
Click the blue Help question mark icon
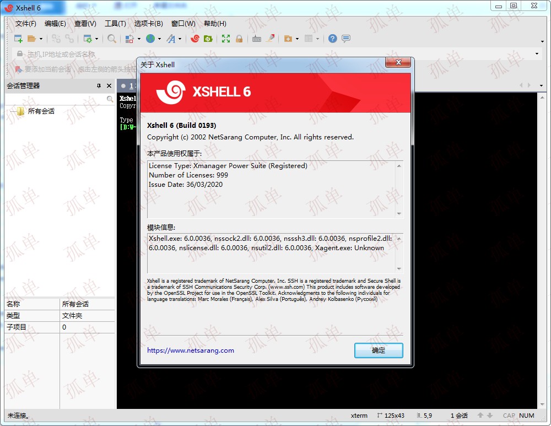332,39
